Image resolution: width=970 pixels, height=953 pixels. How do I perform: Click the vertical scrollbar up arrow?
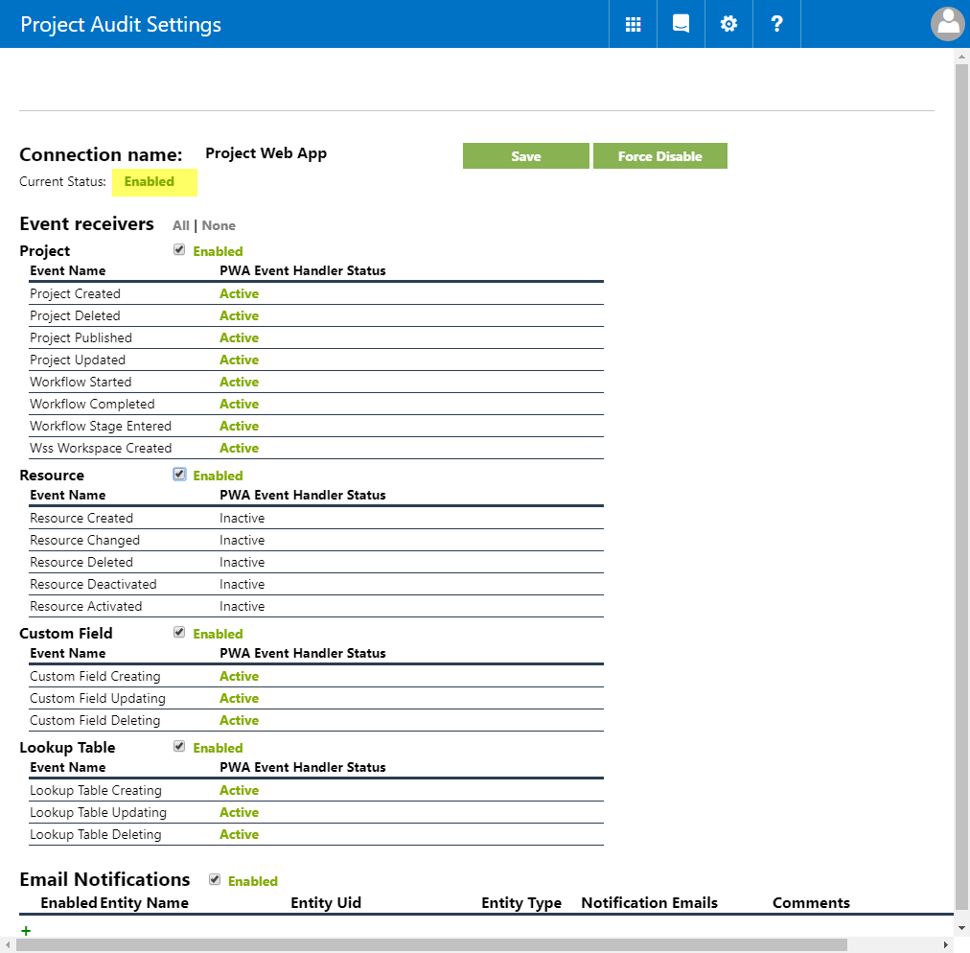pyautogui.click(x=961, y=57)
